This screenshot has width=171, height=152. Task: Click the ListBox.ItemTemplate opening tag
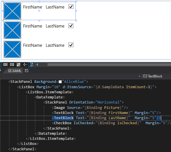click(x=50, y=92)
